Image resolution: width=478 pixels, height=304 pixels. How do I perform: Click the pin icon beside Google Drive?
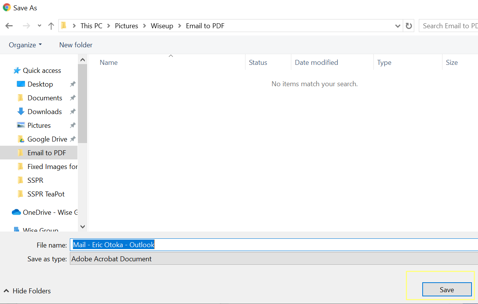click(73, 139)
